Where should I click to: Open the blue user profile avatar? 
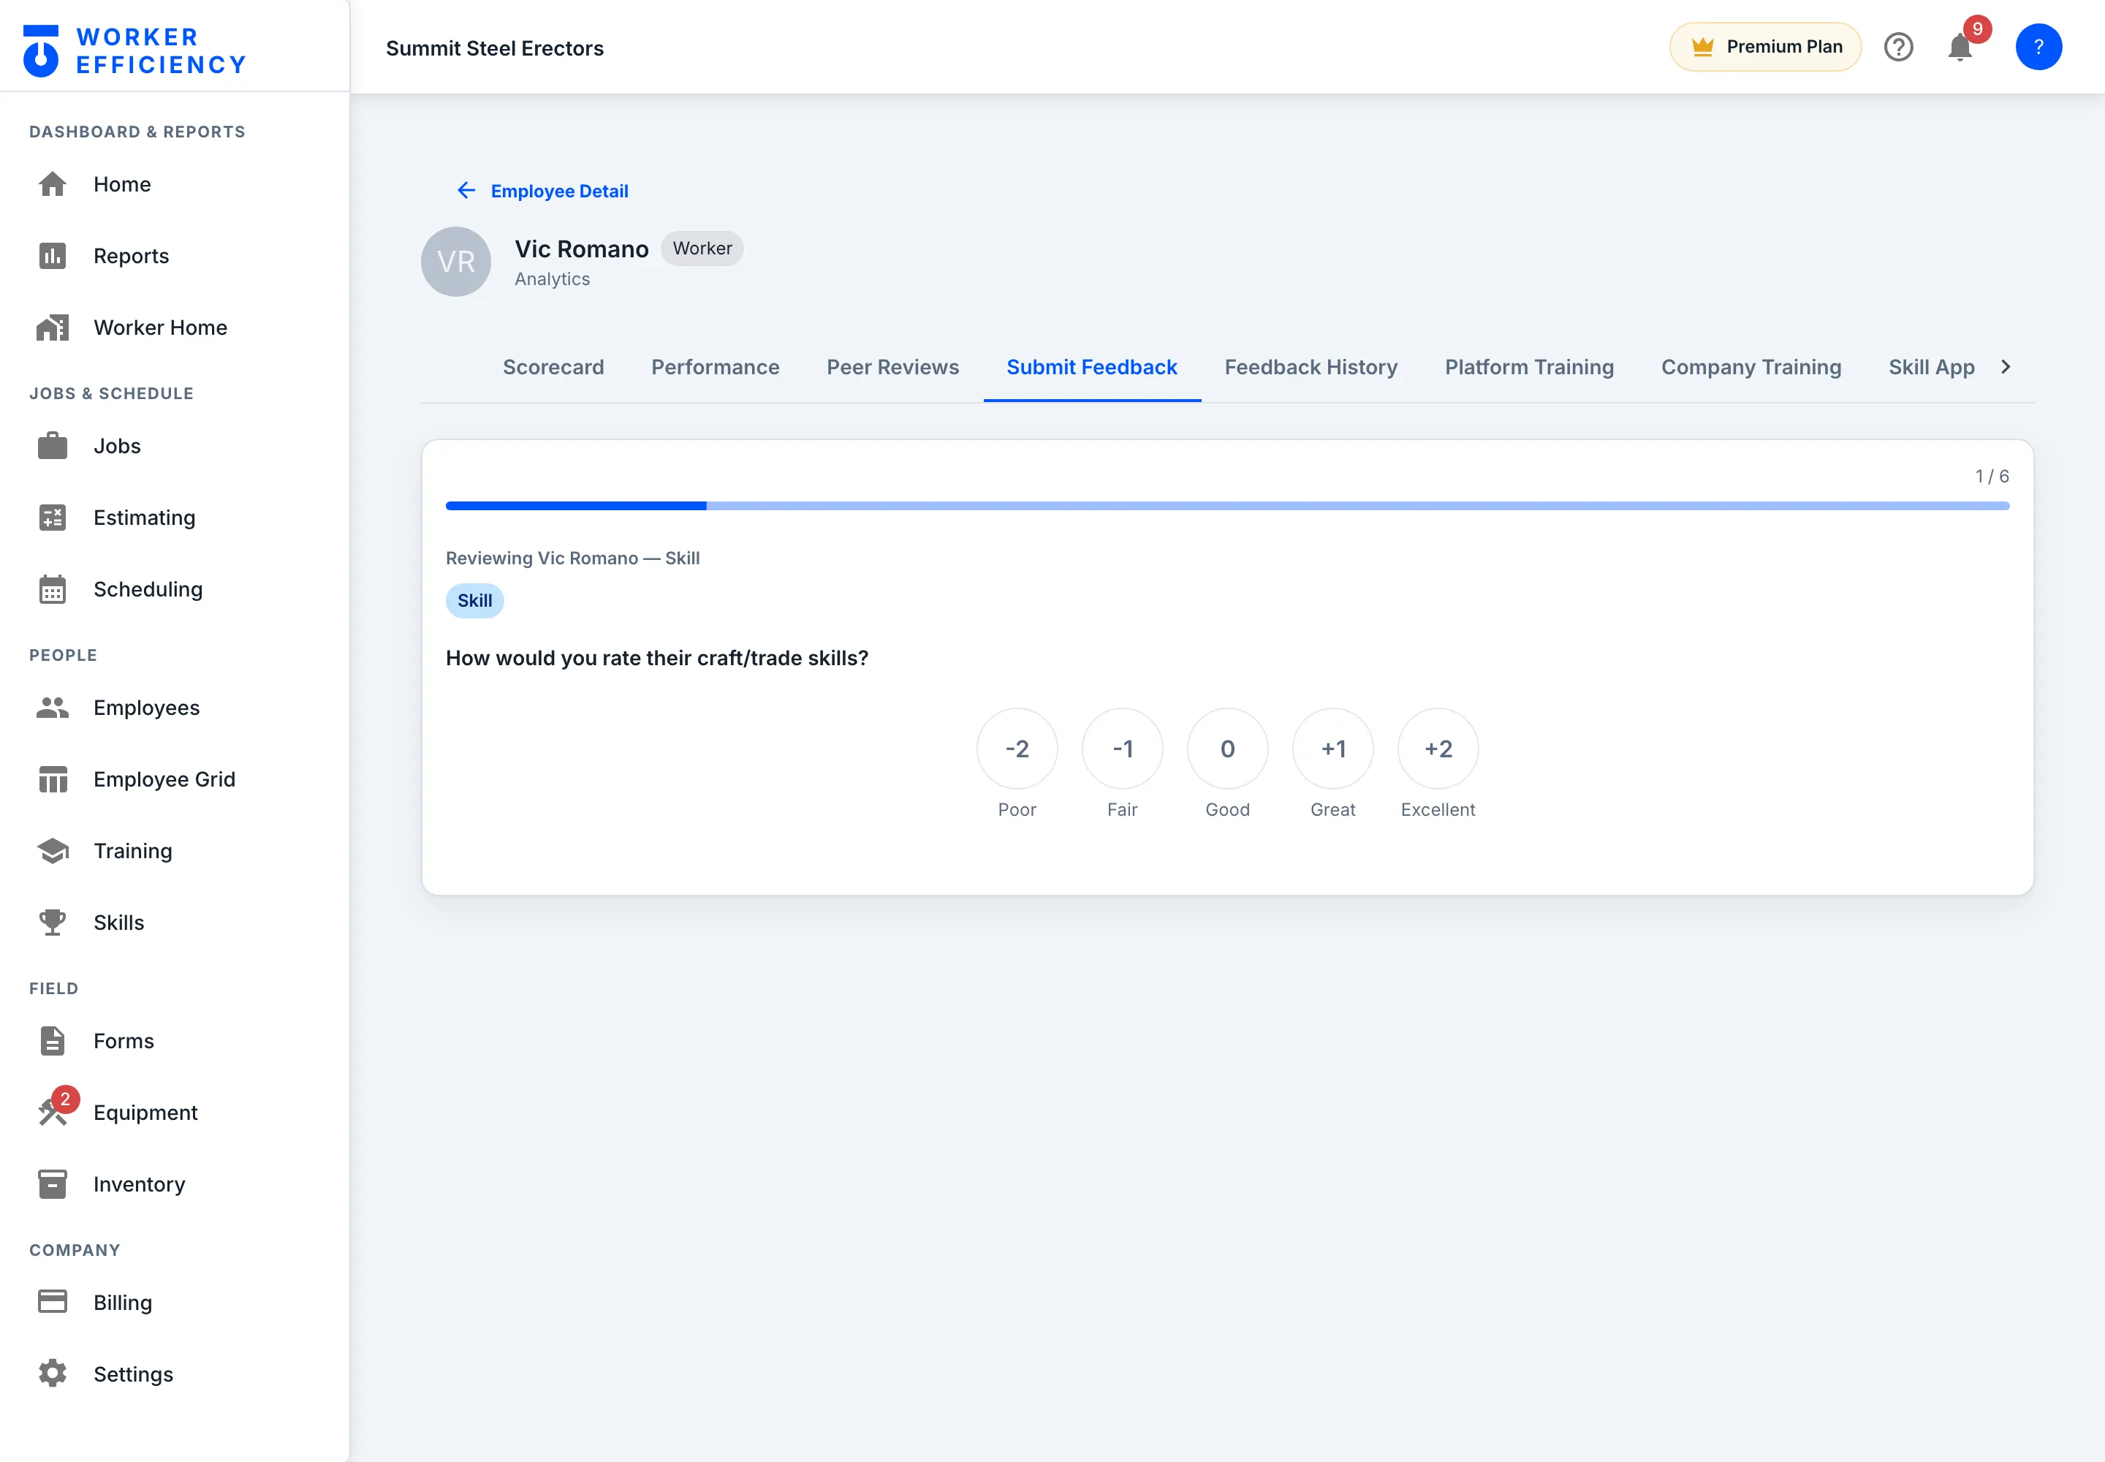tap(2038, 47)
